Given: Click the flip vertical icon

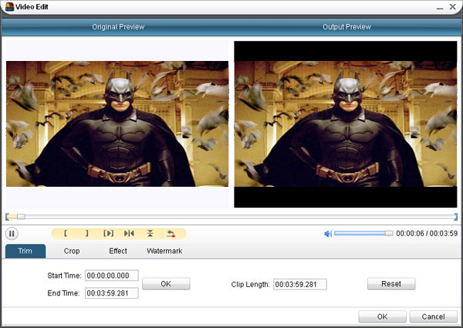Looking at the screenshot, I should (x=150, y=233).
